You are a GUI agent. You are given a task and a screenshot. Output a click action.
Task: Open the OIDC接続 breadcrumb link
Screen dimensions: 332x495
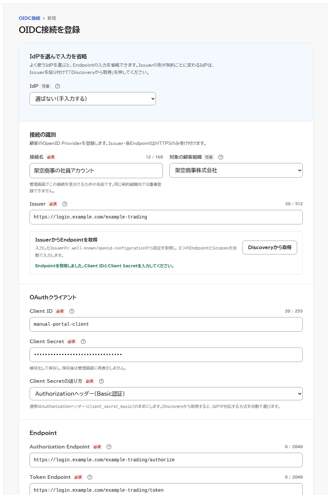point(29,18)
